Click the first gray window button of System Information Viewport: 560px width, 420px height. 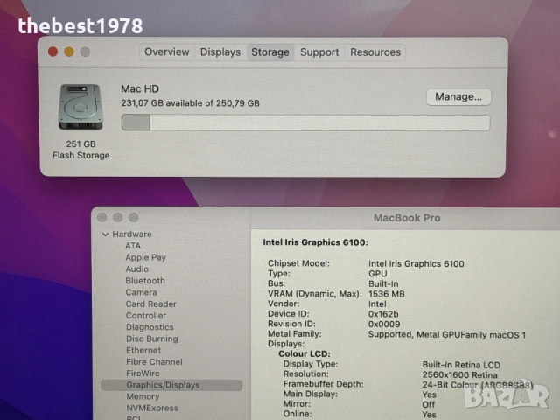click(x=101, y=217)
